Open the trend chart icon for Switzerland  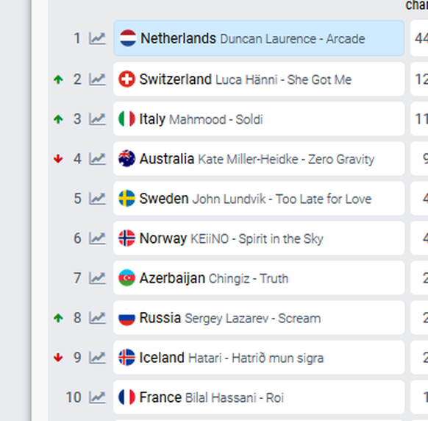97,79
